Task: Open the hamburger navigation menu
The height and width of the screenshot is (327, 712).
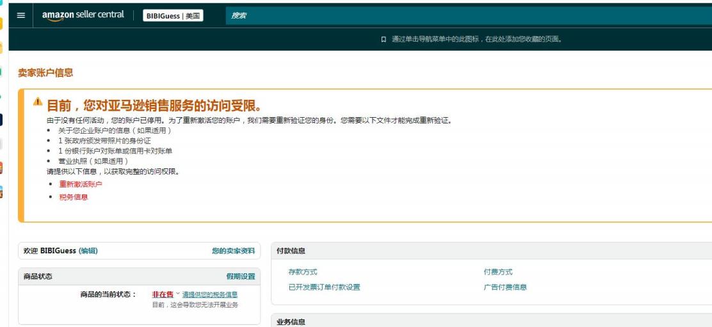Action: point(21,15)
